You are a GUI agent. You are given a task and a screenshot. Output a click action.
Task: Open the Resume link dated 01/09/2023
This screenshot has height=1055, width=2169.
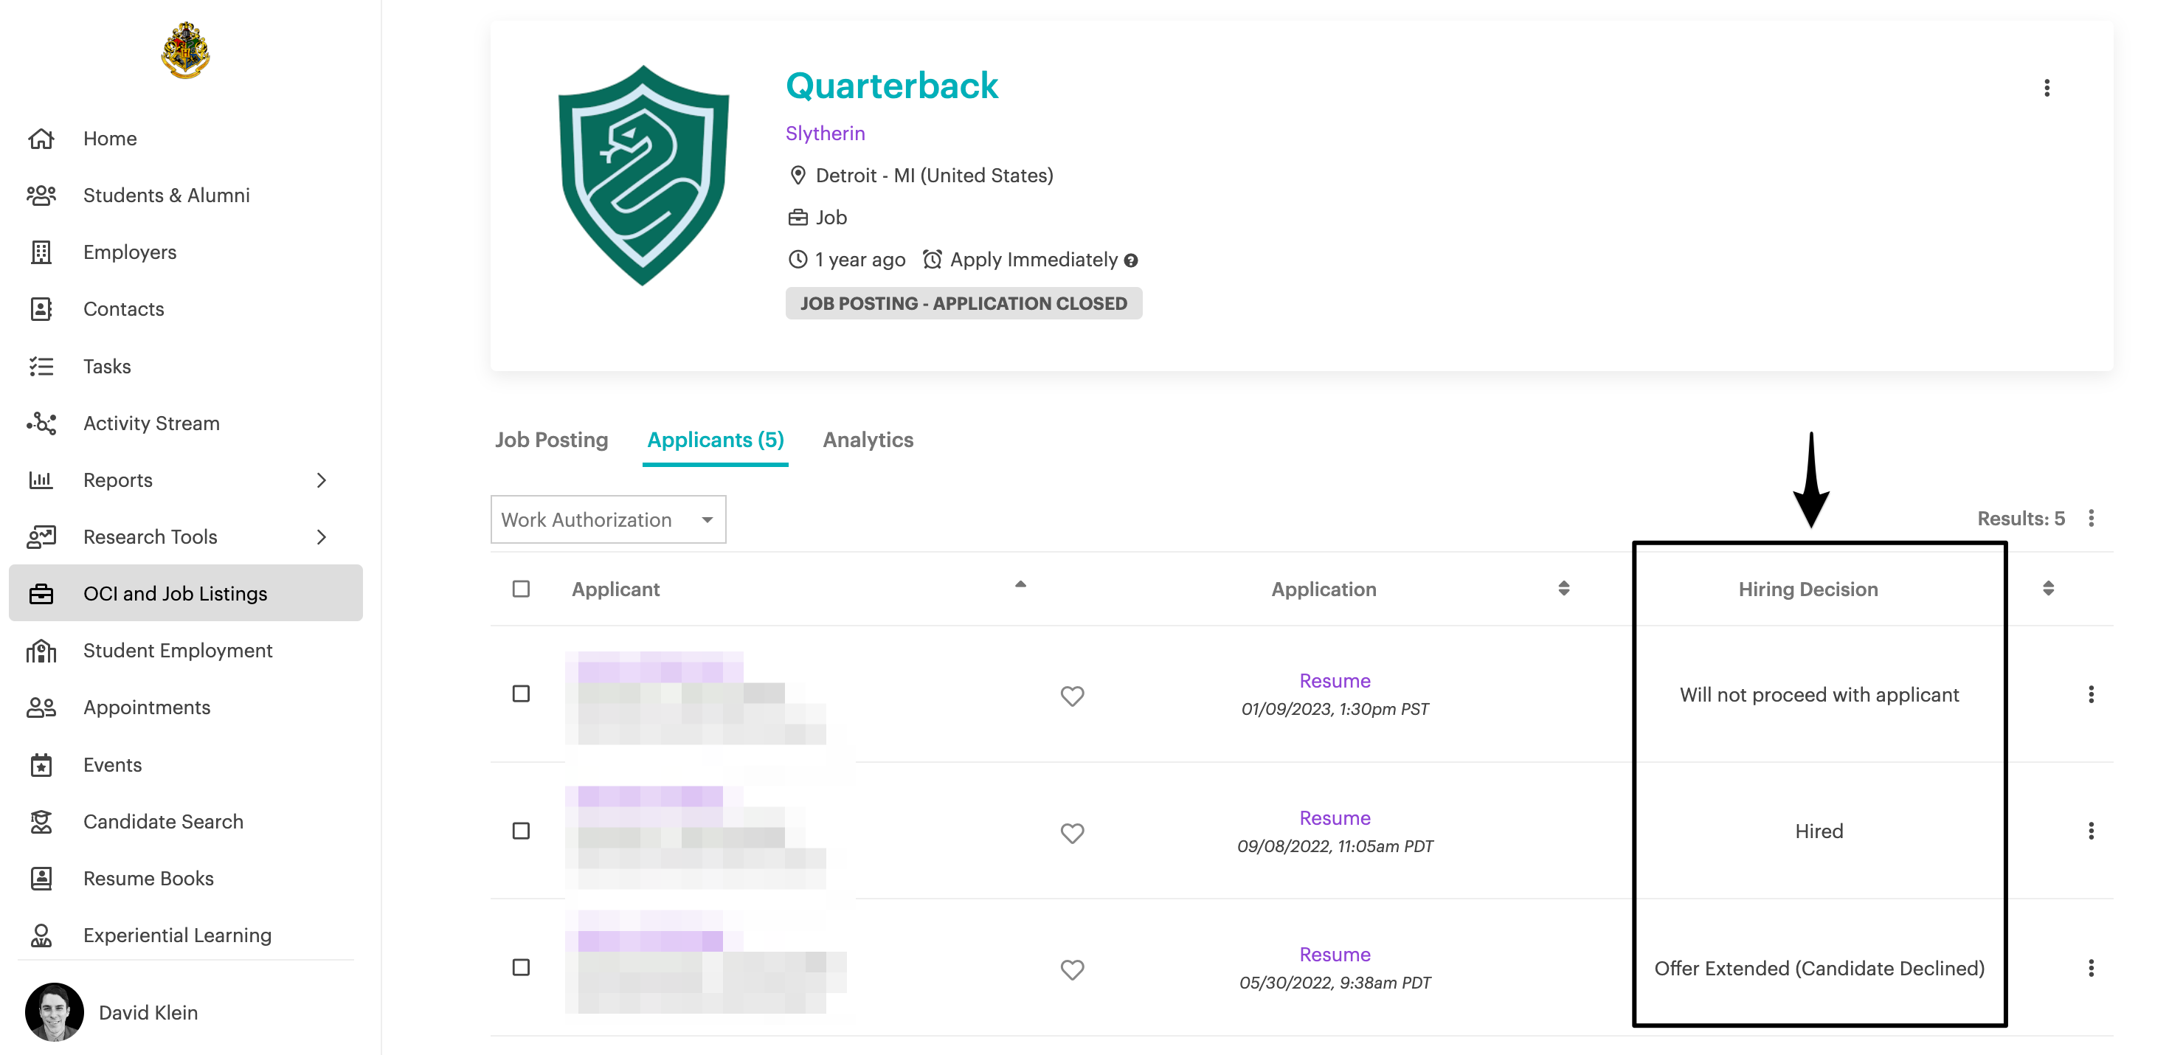click(x=1334, y=681)
